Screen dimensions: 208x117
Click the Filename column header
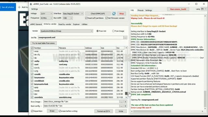tap(71, 48)
